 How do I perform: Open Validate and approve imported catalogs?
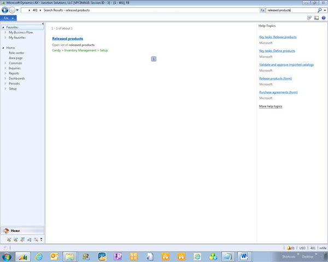286,64
